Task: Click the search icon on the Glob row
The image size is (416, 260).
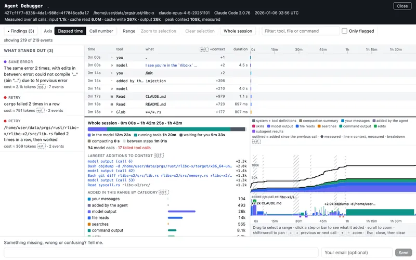Action: point(112,112)
